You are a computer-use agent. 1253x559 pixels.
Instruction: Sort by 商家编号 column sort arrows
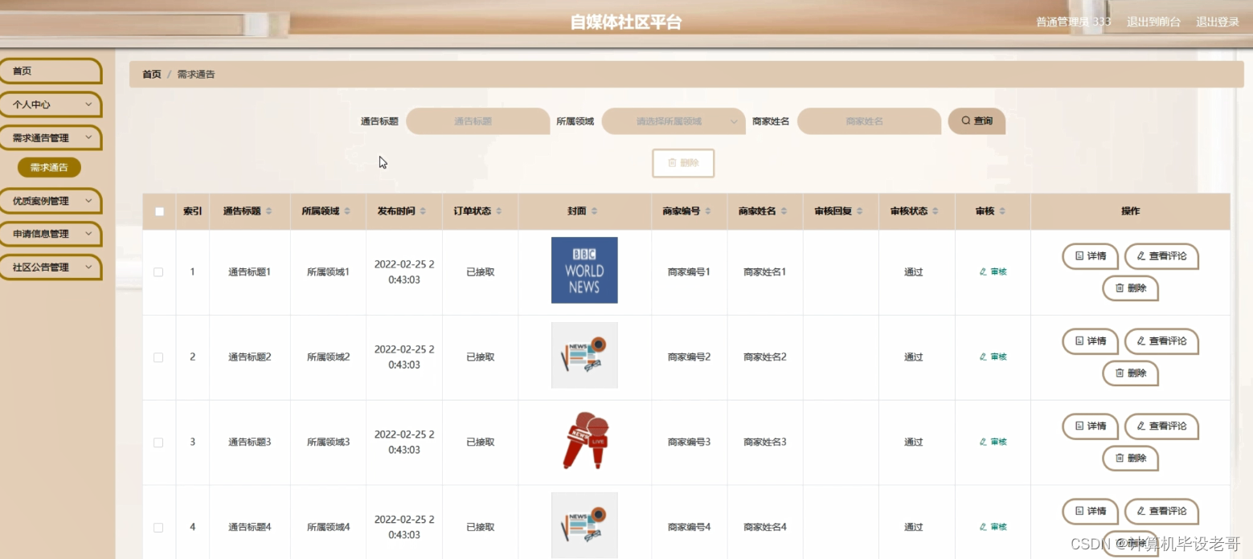[708, 211]
